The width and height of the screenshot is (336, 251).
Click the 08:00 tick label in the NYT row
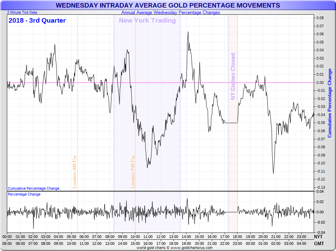(x=109, y=237)
